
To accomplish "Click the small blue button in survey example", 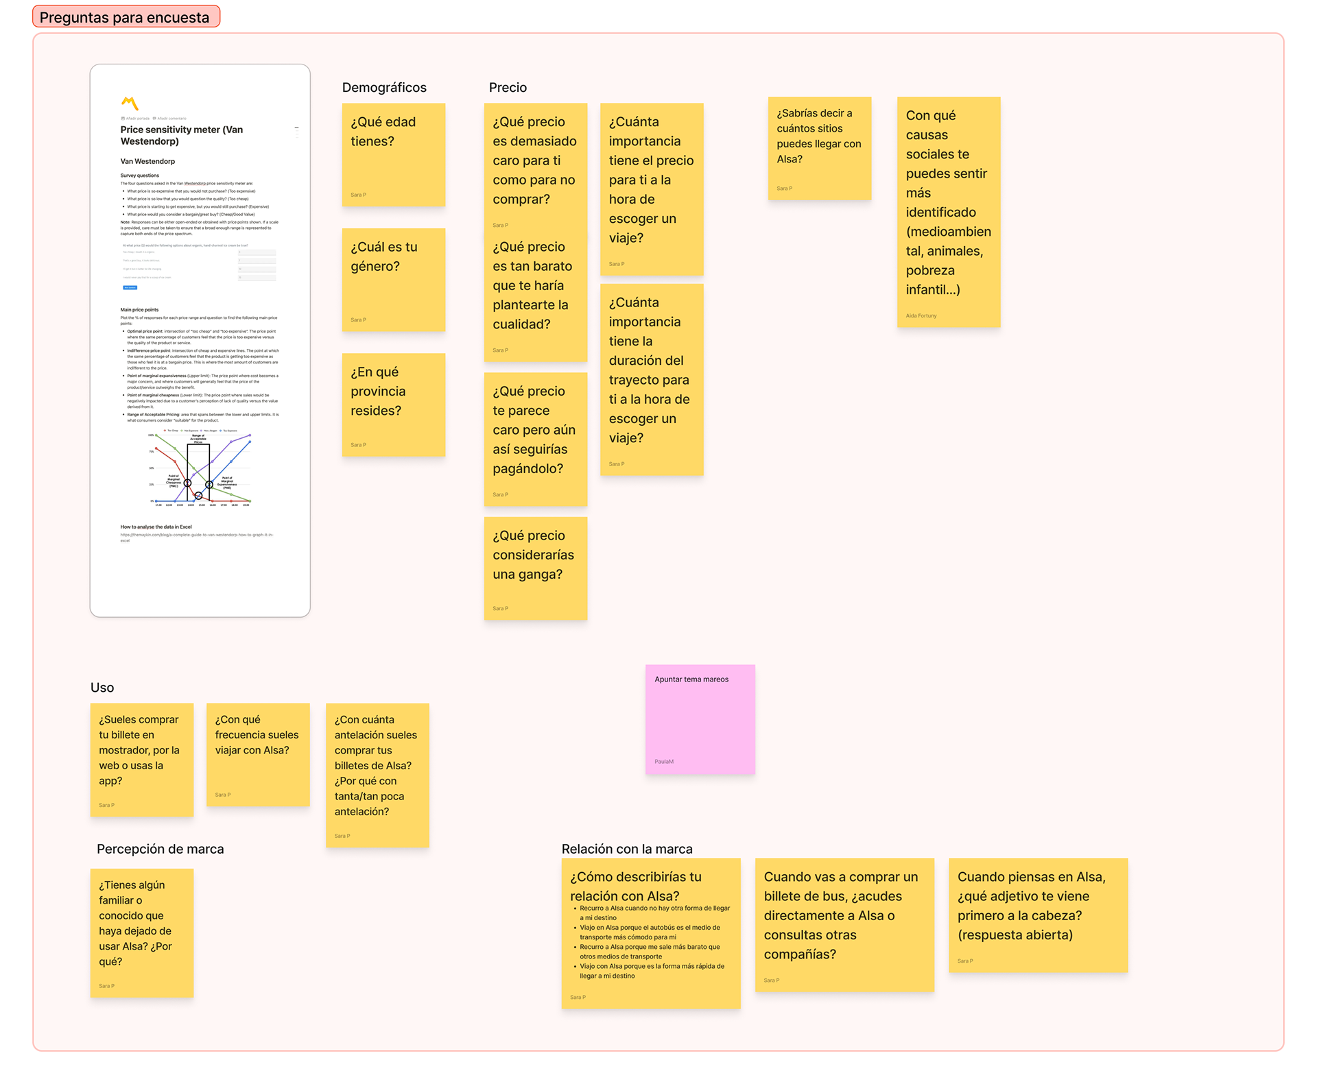I will point(130,288).
